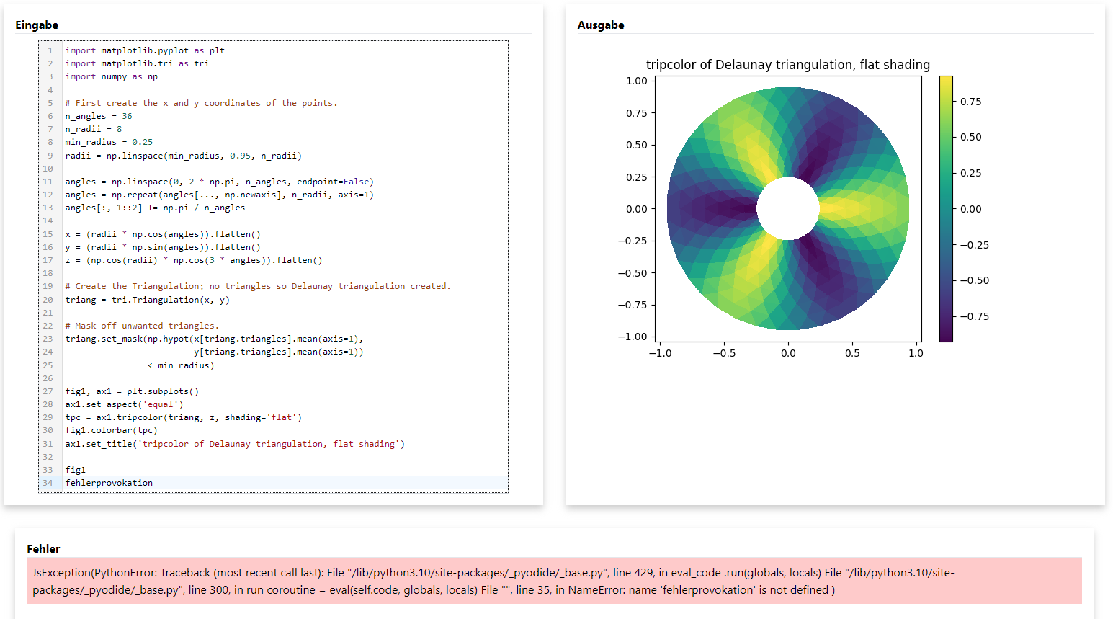Click the '# Mask off unwanted triangles.' comment
The height and width of the screenshot is (619, 1113).
142,326
